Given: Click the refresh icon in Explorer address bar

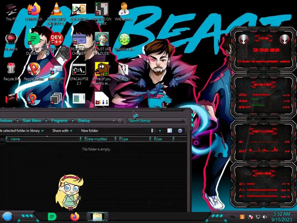Looking at the screenshot, I should click(x=120, y=121).
